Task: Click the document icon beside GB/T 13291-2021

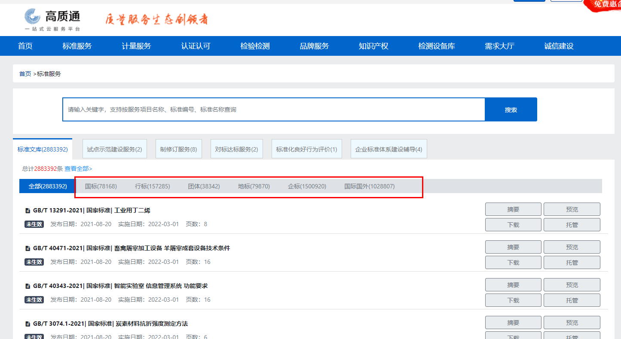Action: click(x=28, y=209)
